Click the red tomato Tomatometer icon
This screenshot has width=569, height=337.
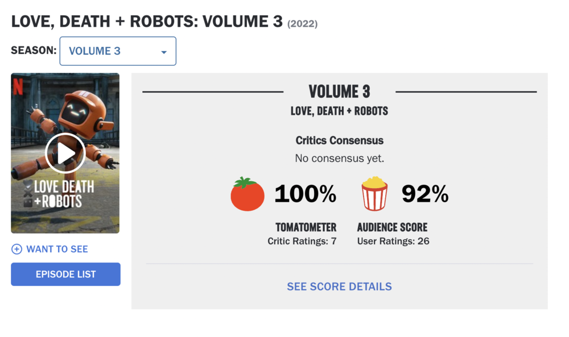coord(248,194)
